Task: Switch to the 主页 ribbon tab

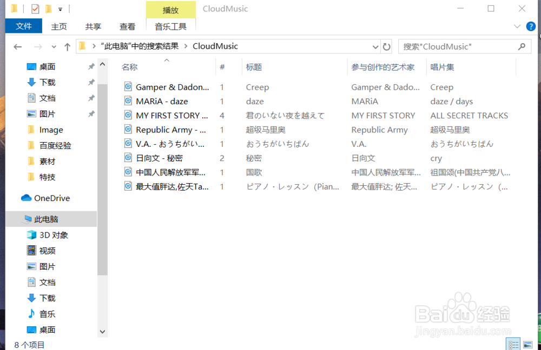Action: pyautogui.click(x=59, y=26)
